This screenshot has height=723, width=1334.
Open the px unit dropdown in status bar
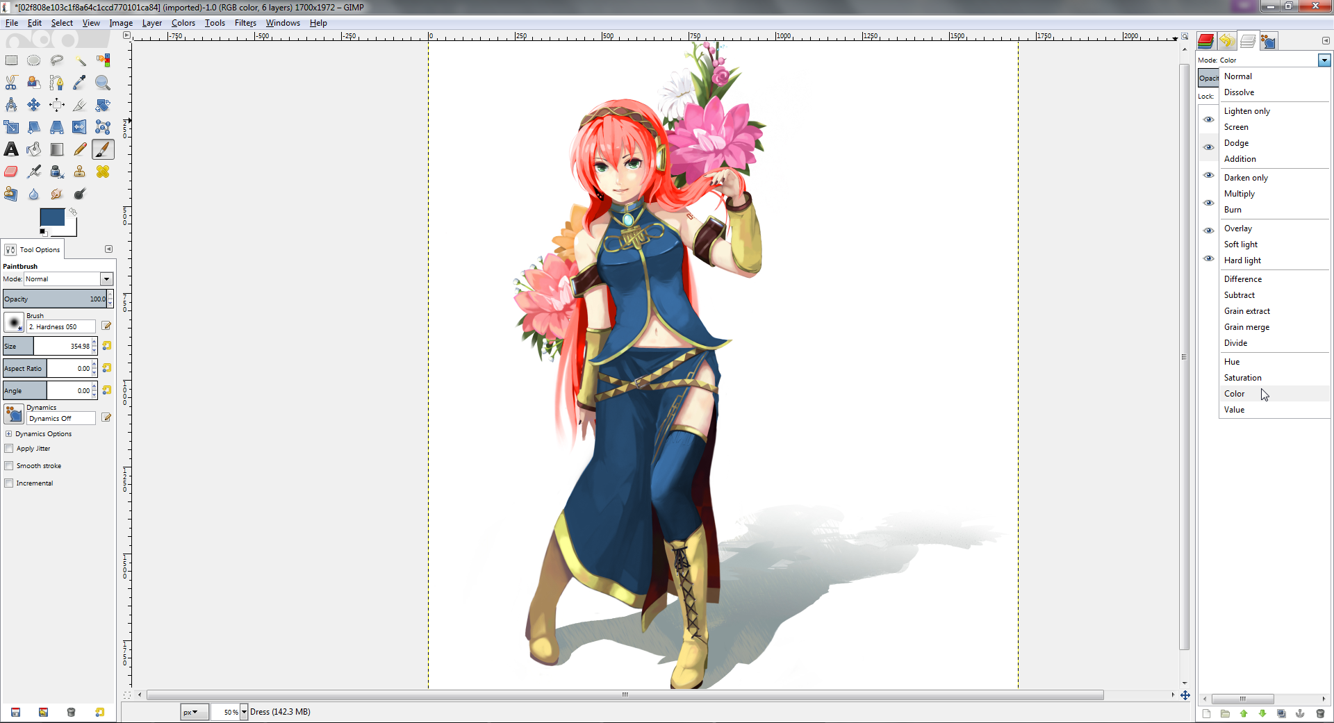click(194, 712)
